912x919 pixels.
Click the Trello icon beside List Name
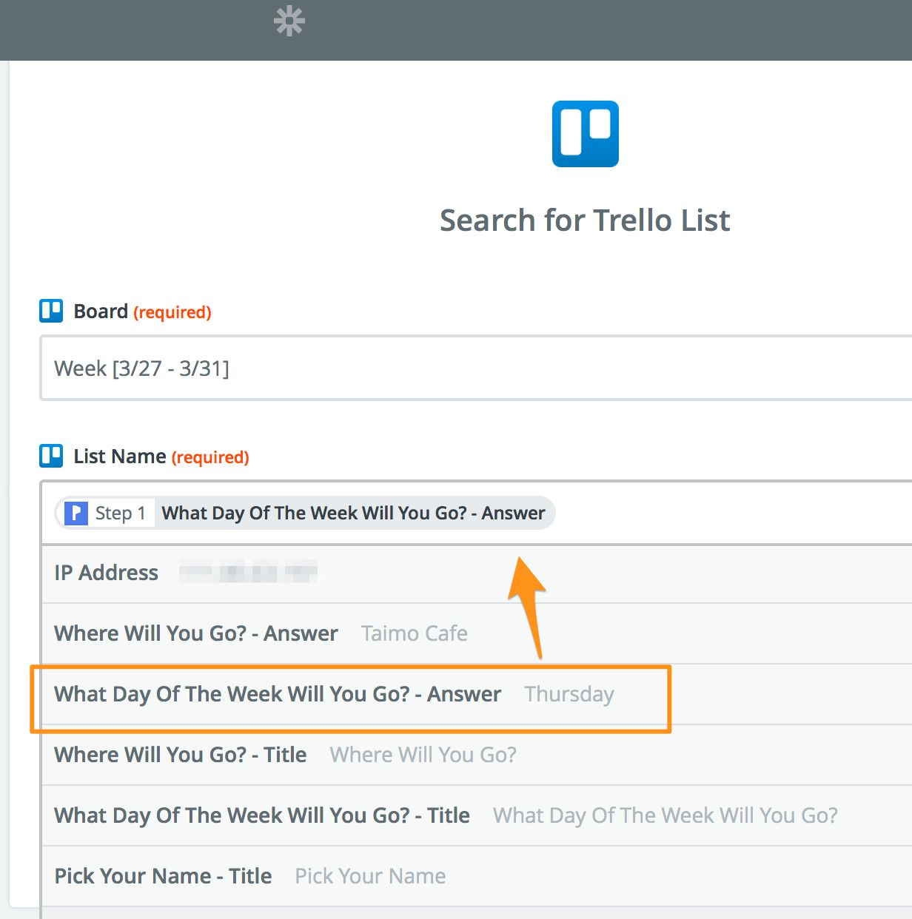click(x=51, y=456)
